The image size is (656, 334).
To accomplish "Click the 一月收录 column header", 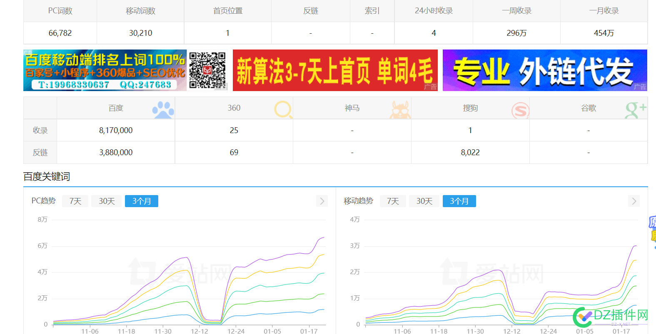I will coord(604,11).
